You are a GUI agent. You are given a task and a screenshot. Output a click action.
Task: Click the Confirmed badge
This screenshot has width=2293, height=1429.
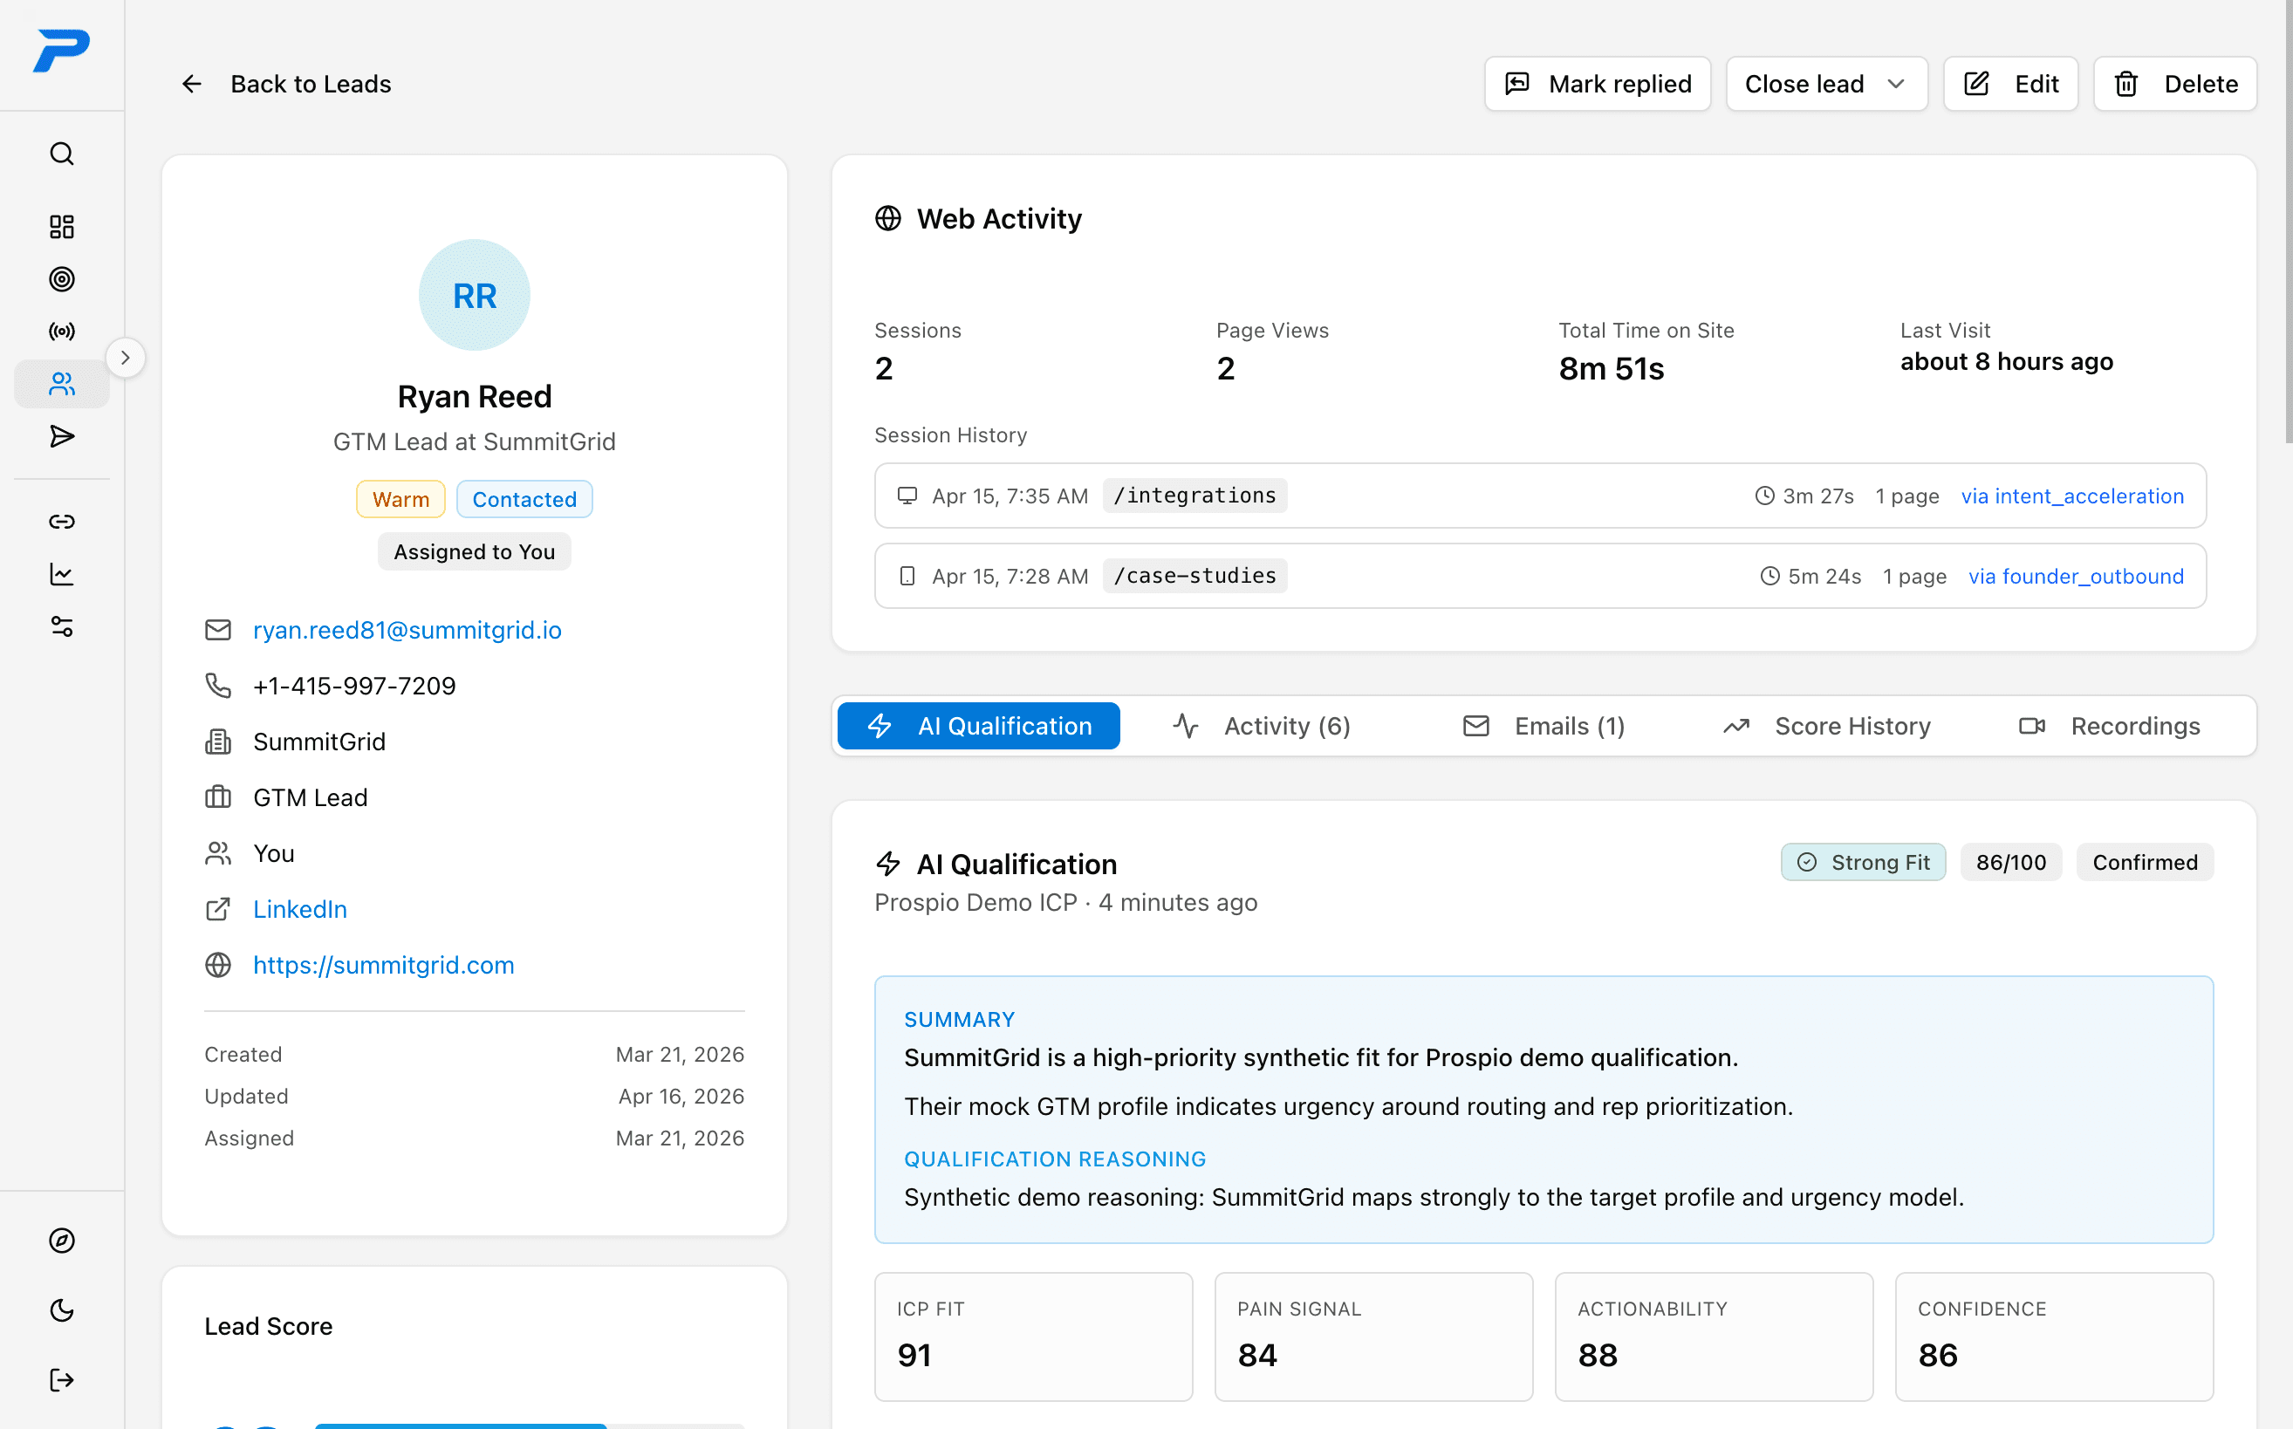point(2145,862)
